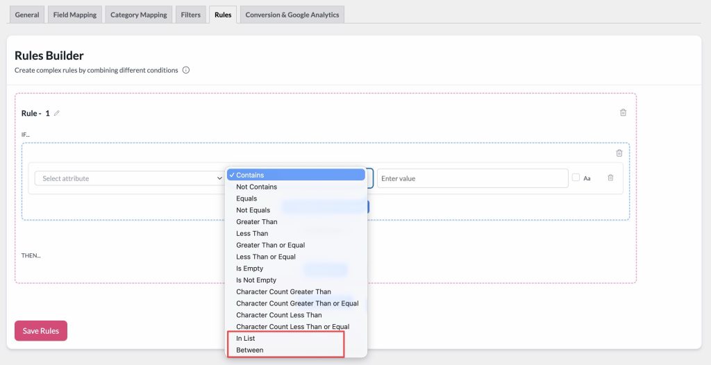Delete the IF condition group trash icon
Screen dimensions: 711x365
point(619,153)
